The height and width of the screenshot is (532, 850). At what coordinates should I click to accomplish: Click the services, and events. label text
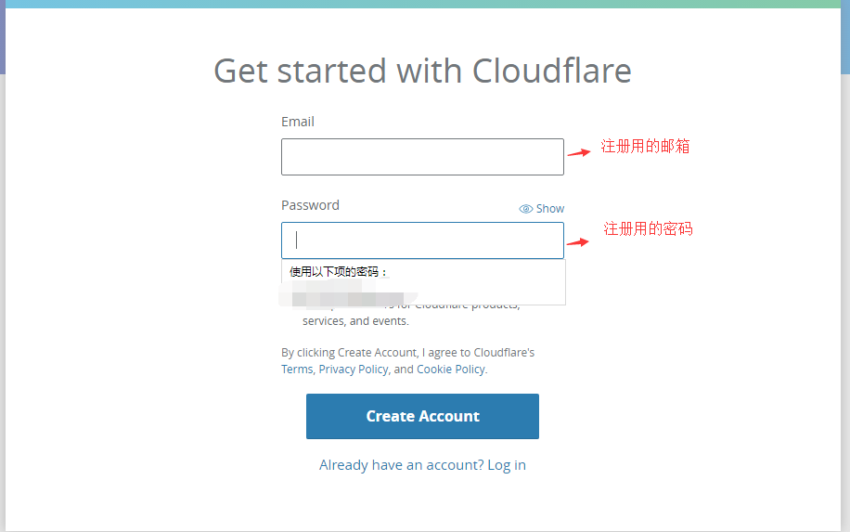pos(355,321)
